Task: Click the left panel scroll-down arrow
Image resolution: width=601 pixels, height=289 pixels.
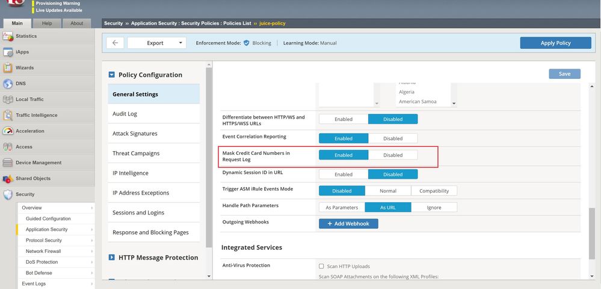Action: [209, 276]
